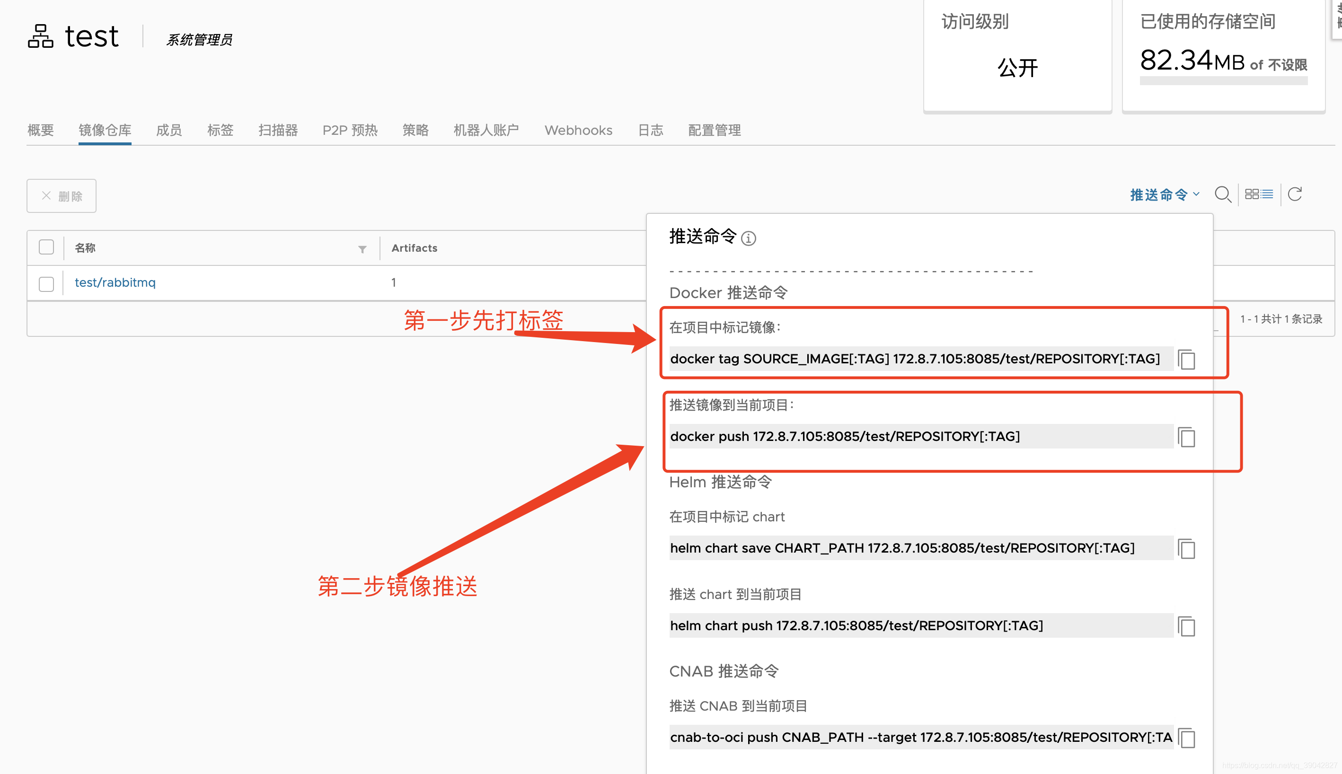Click the 推送 CNAB 到当前项目 label
Screen dimensions: 1342x774
[x=738, y=706]
